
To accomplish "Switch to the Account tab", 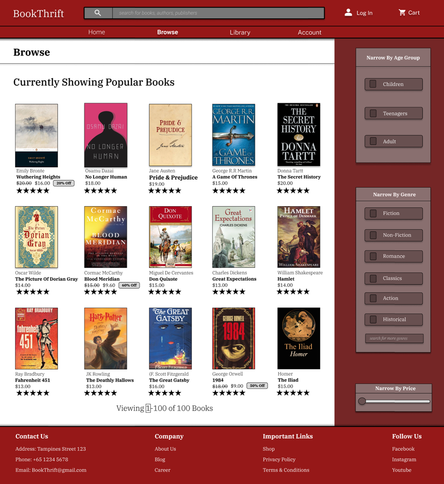I will tap(309, 33).
